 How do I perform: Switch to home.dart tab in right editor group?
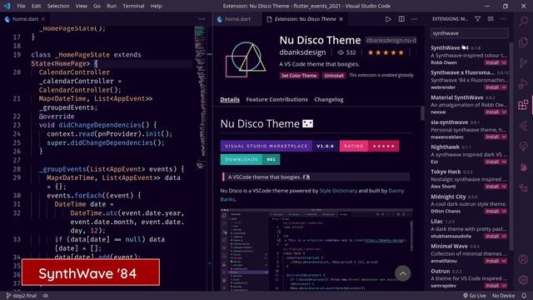coord(237,19)
